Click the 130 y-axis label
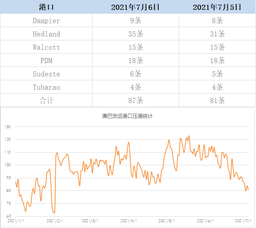This screenshot has height=228, width=256. (7, 127)
